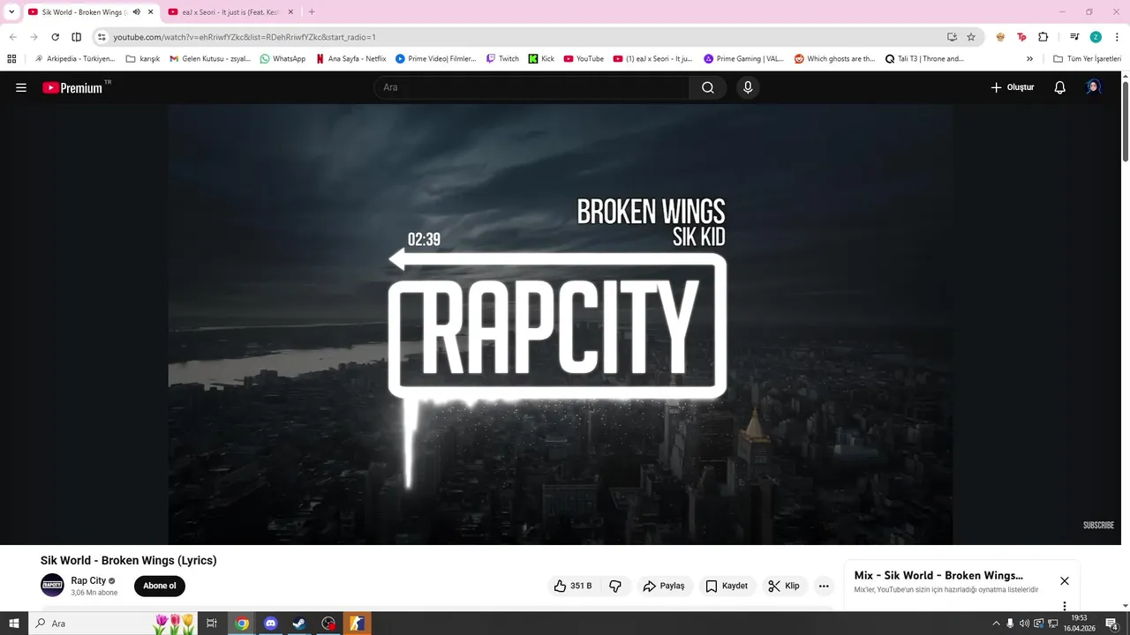Reload the page in Chrome
This screenshot has width=1130, height=635.
(55, 37)
